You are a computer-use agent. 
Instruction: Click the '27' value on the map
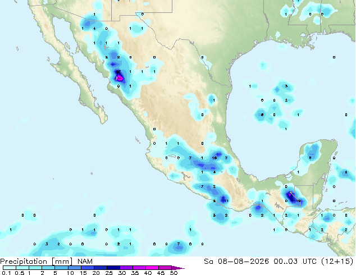coord(118,71)
